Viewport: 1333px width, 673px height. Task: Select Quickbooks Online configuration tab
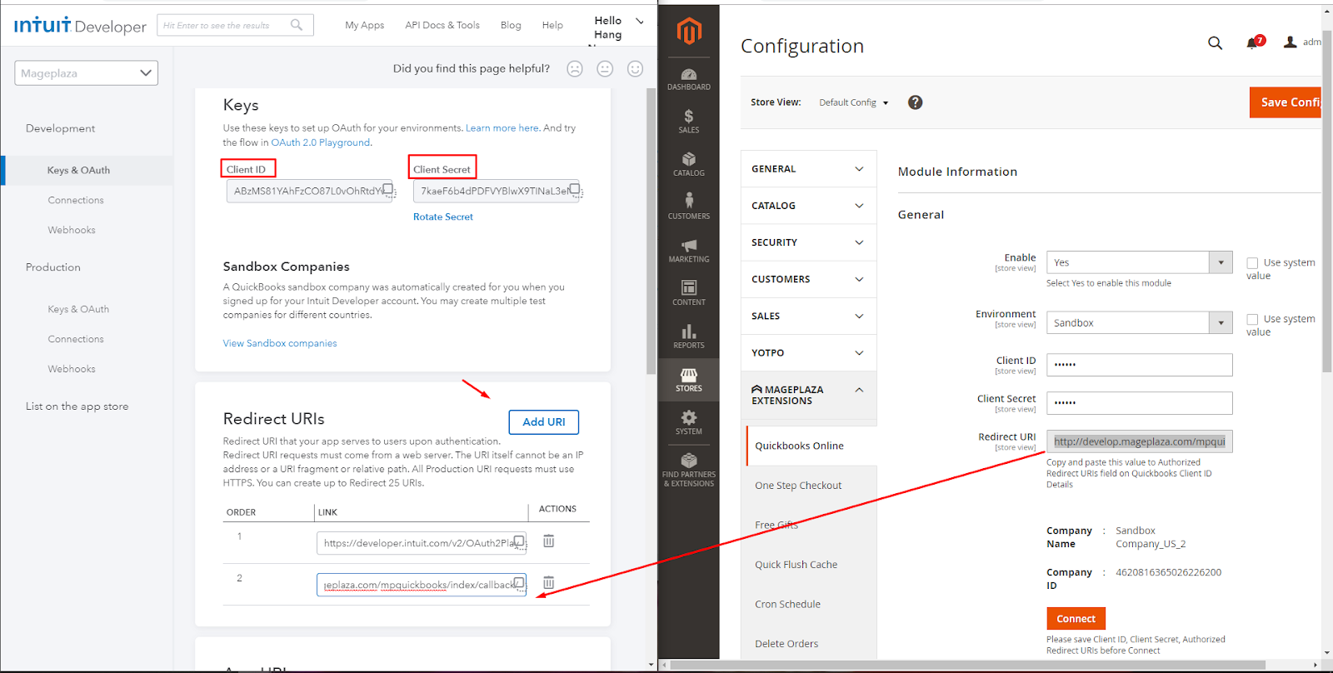[799, 446]
